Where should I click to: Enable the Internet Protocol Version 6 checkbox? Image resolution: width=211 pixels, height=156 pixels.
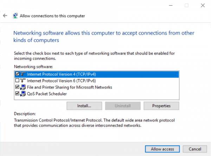point(17,81)
